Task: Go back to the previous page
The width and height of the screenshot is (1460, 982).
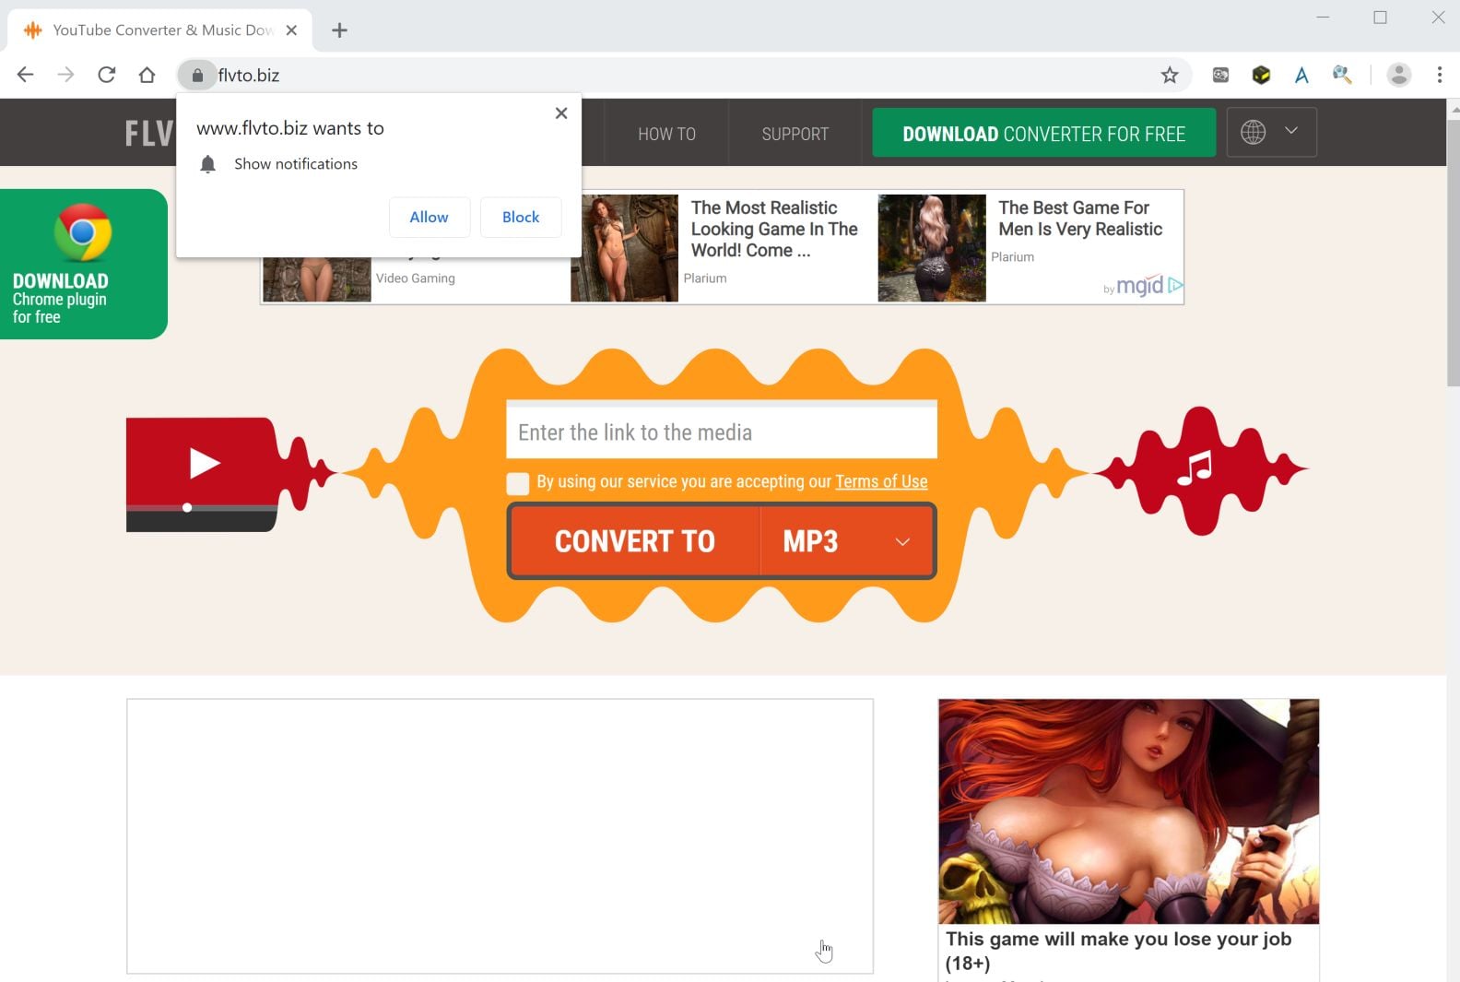Action: coord(25,75)
